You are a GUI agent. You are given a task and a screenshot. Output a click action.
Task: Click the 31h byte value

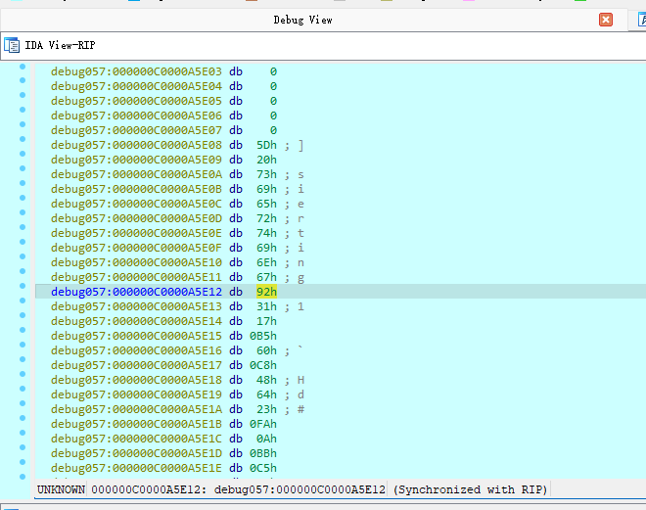click(x=266, y=307)
